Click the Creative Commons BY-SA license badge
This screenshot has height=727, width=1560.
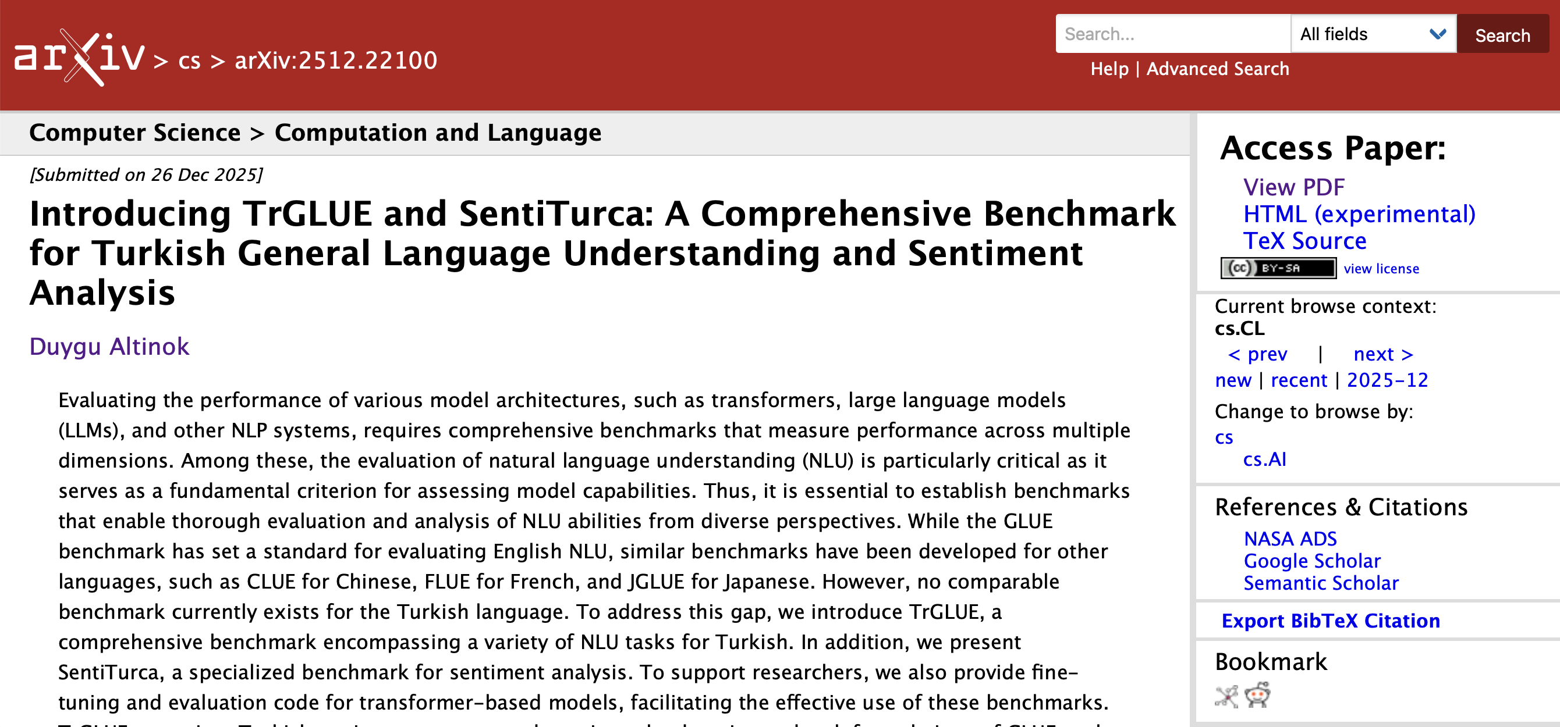pyautogui.click(x=1278, y=268)
